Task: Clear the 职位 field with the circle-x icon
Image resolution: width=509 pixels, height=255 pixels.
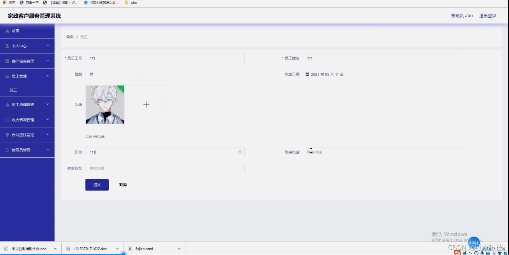Action: click(x=240, y=152)
